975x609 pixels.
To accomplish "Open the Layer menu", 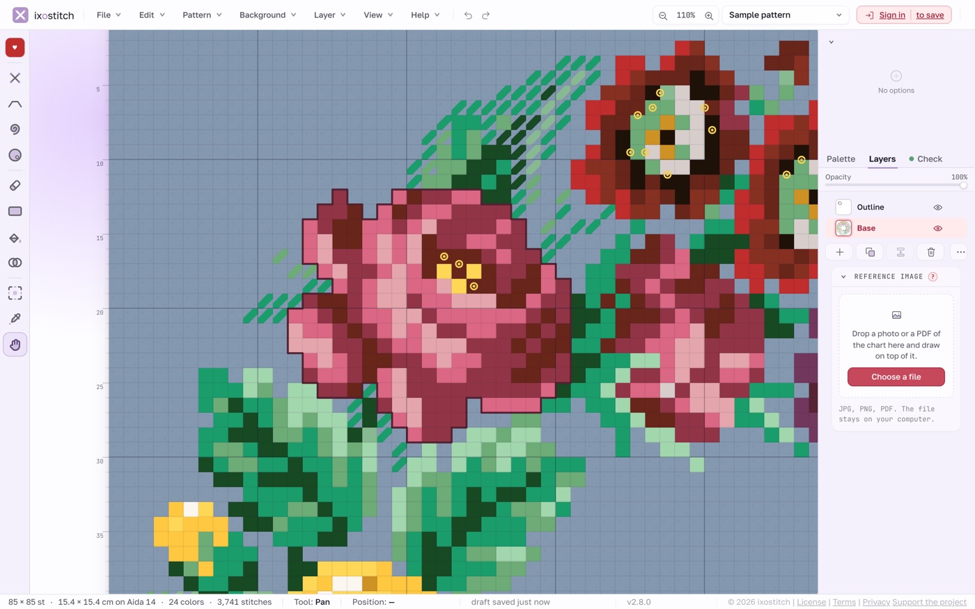I will (x=329, y=15).
